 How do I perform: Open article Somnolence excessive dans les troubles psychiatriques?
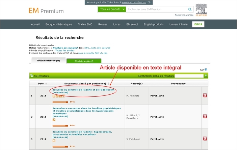(87, 111)
